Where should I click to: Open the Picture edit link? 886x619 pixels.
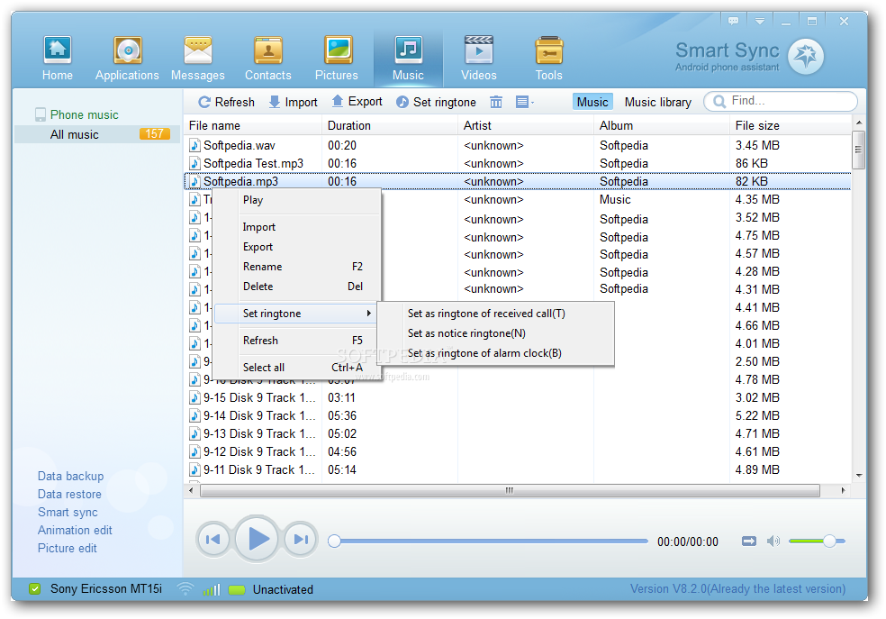[x=68, y=549]
